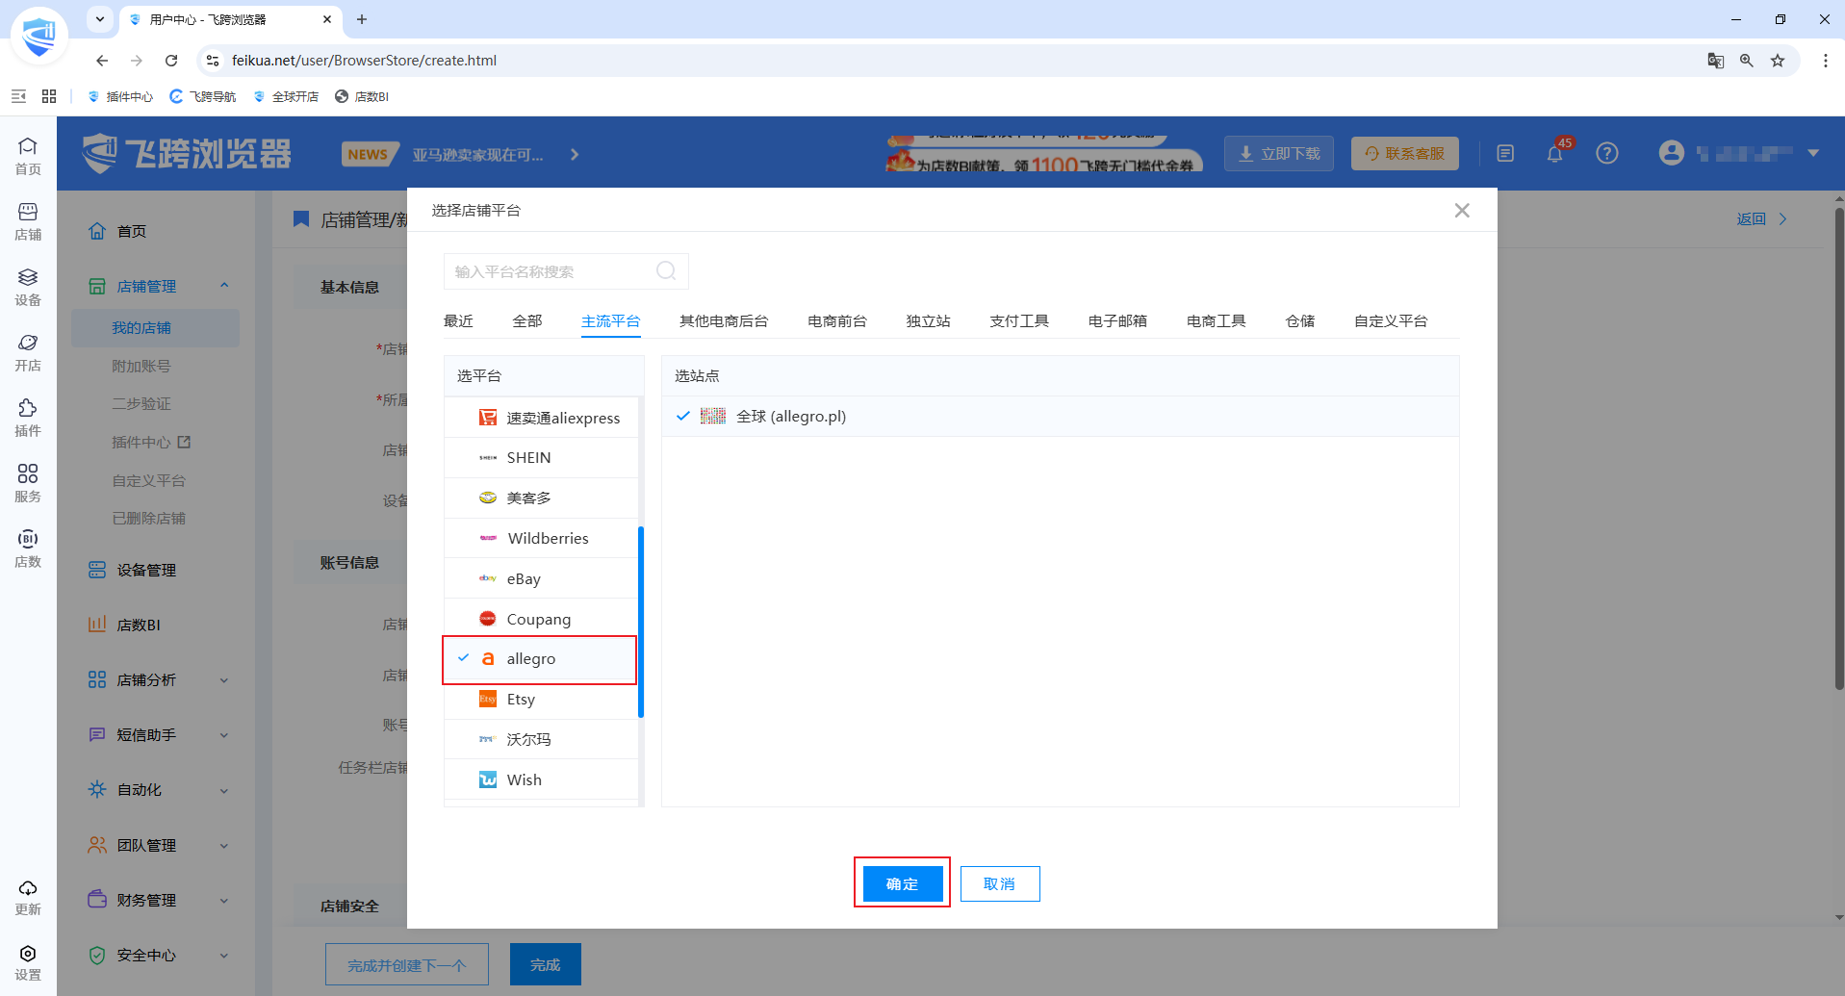This screenshot has height=996, width=1845.
Task: Switch to the 电商前台 tab
Action: (x=837, y=321)
